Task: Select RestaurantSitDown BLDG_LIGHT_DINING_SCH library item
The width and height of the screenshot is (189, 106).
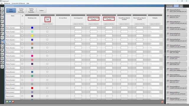Action: (x=177, y=70)
